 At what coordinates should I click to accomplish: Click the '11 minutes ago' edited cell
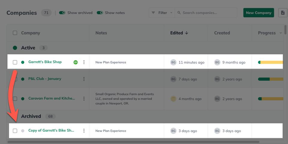tap(191, 63)
